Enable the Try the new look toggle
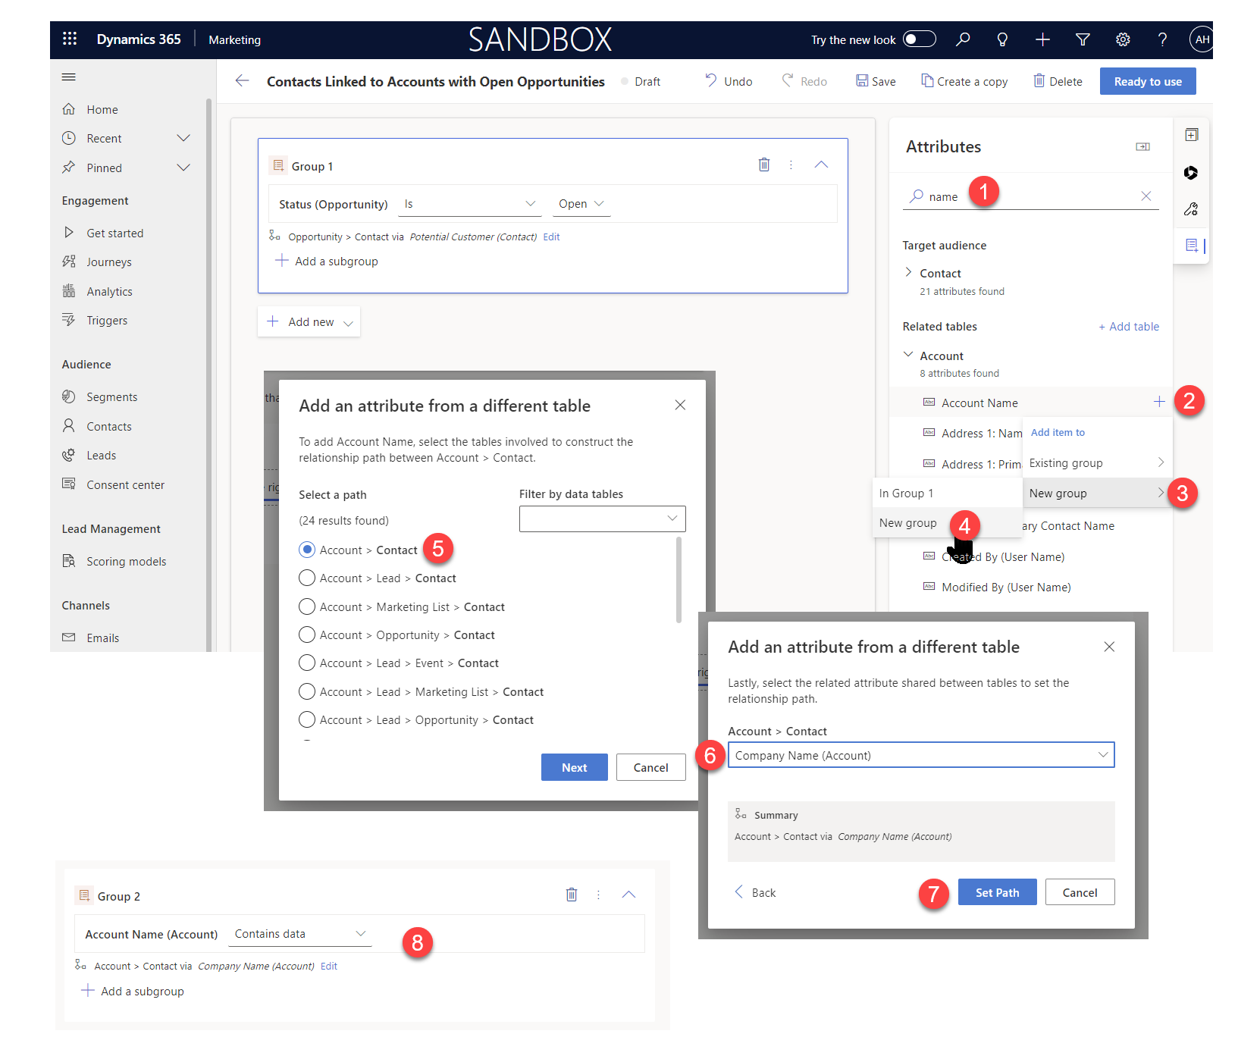 pos(919,39)
